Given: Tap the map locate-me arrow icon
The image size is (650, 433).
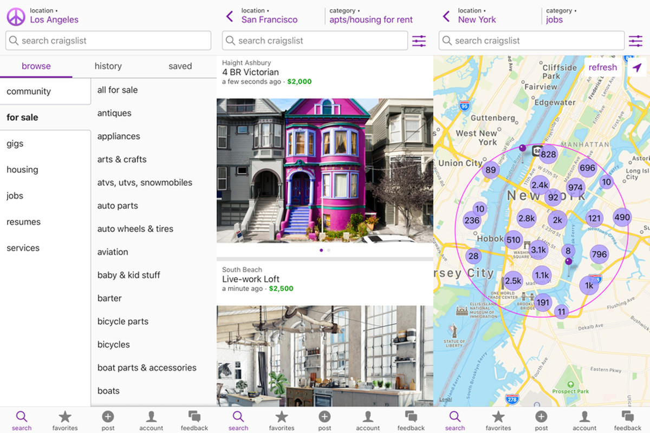Looking at the screenshot, I should (x=636, y=68).
